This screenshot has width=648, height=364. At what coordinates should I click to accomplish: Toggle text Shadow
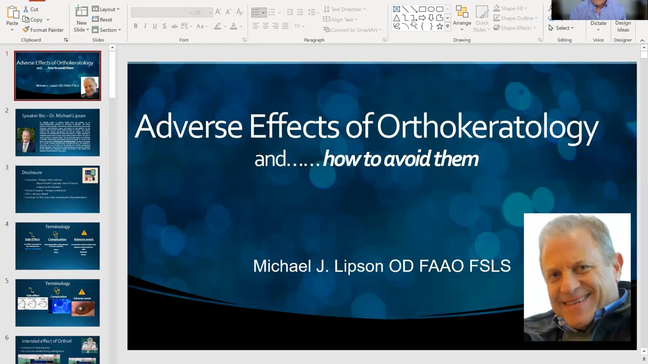(x=164, y=26)
